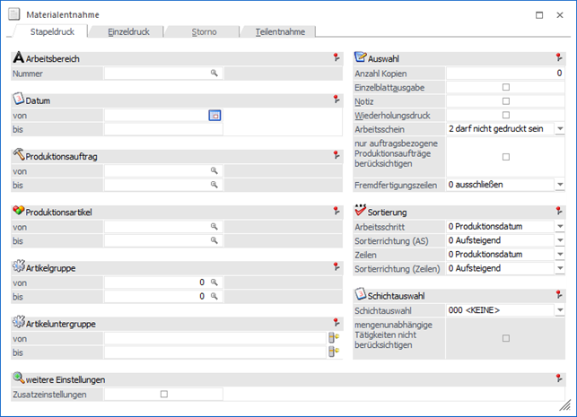This screenshot has width=577, height=417.
Task: Click search icon in Produktionsartikel bis field
Action: 214,240
